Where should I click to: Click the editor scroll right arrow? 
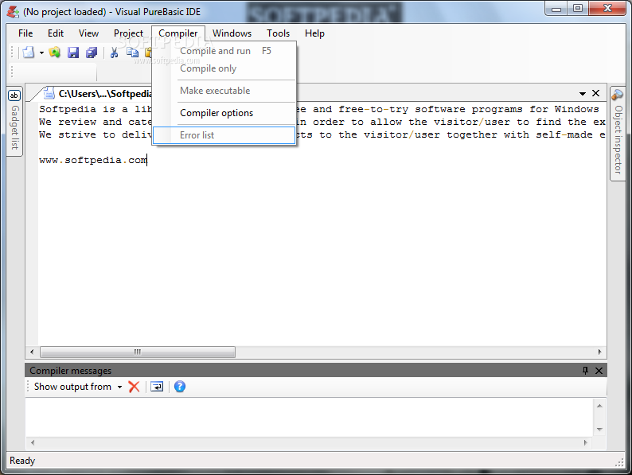599,352
